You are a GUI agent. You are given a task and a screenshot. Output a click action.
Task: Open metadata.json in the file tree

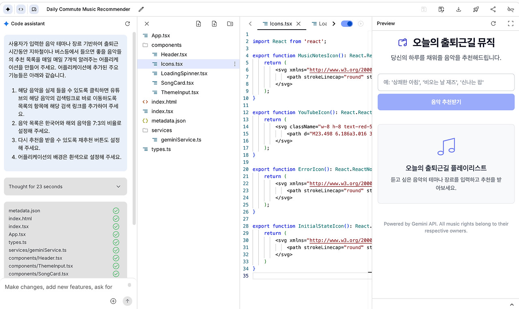click(168, 121)
